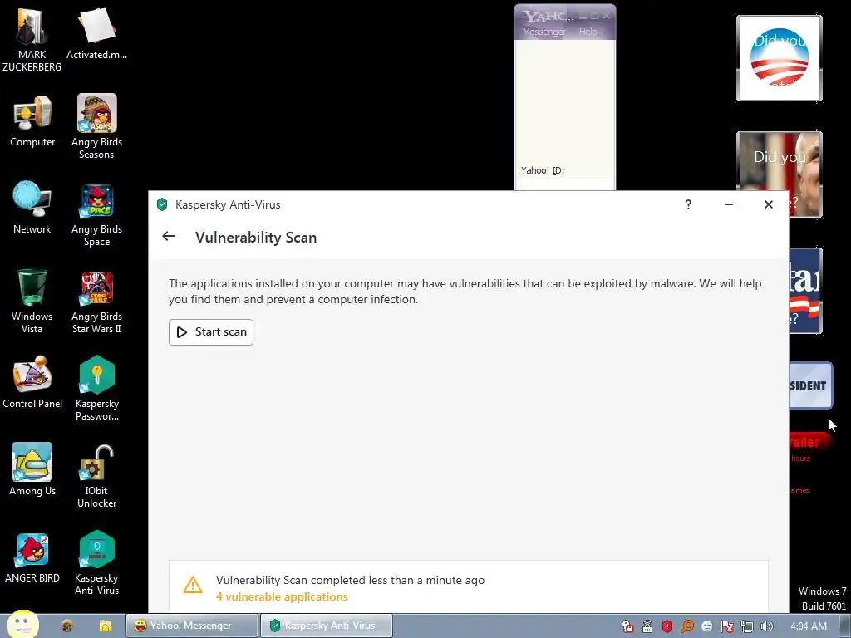Launch ANGER BIRD desktop shortcut
The image size is (851, 638).
click(32, 559)
